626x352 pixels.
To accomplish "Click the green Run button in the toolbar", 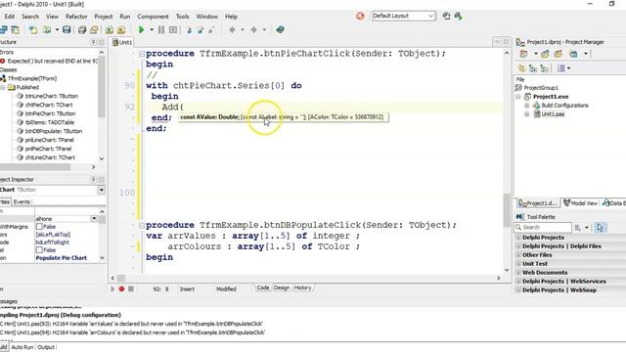I will click(141, 29).
